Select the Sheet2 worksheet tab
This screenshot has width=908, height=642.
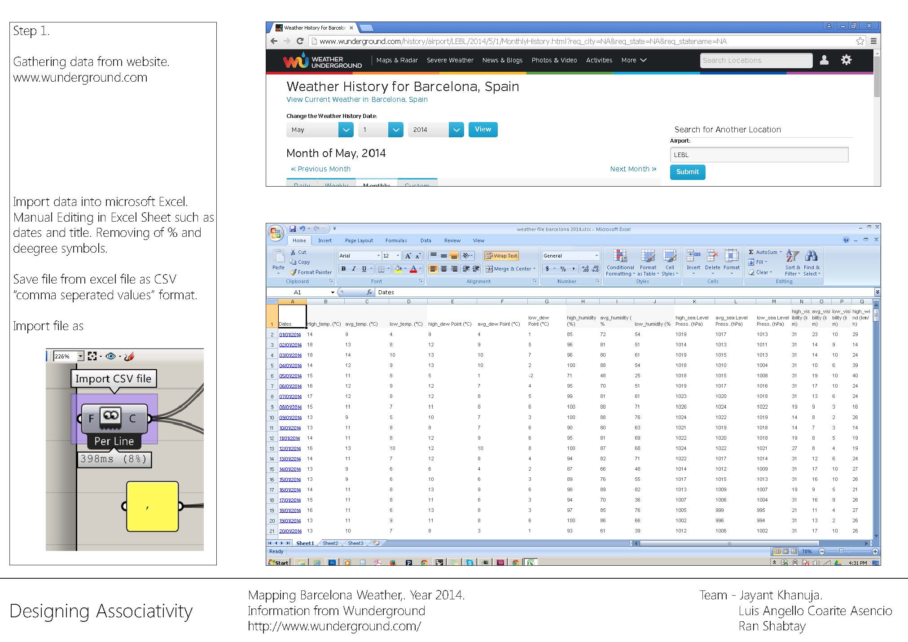[330, 543]
